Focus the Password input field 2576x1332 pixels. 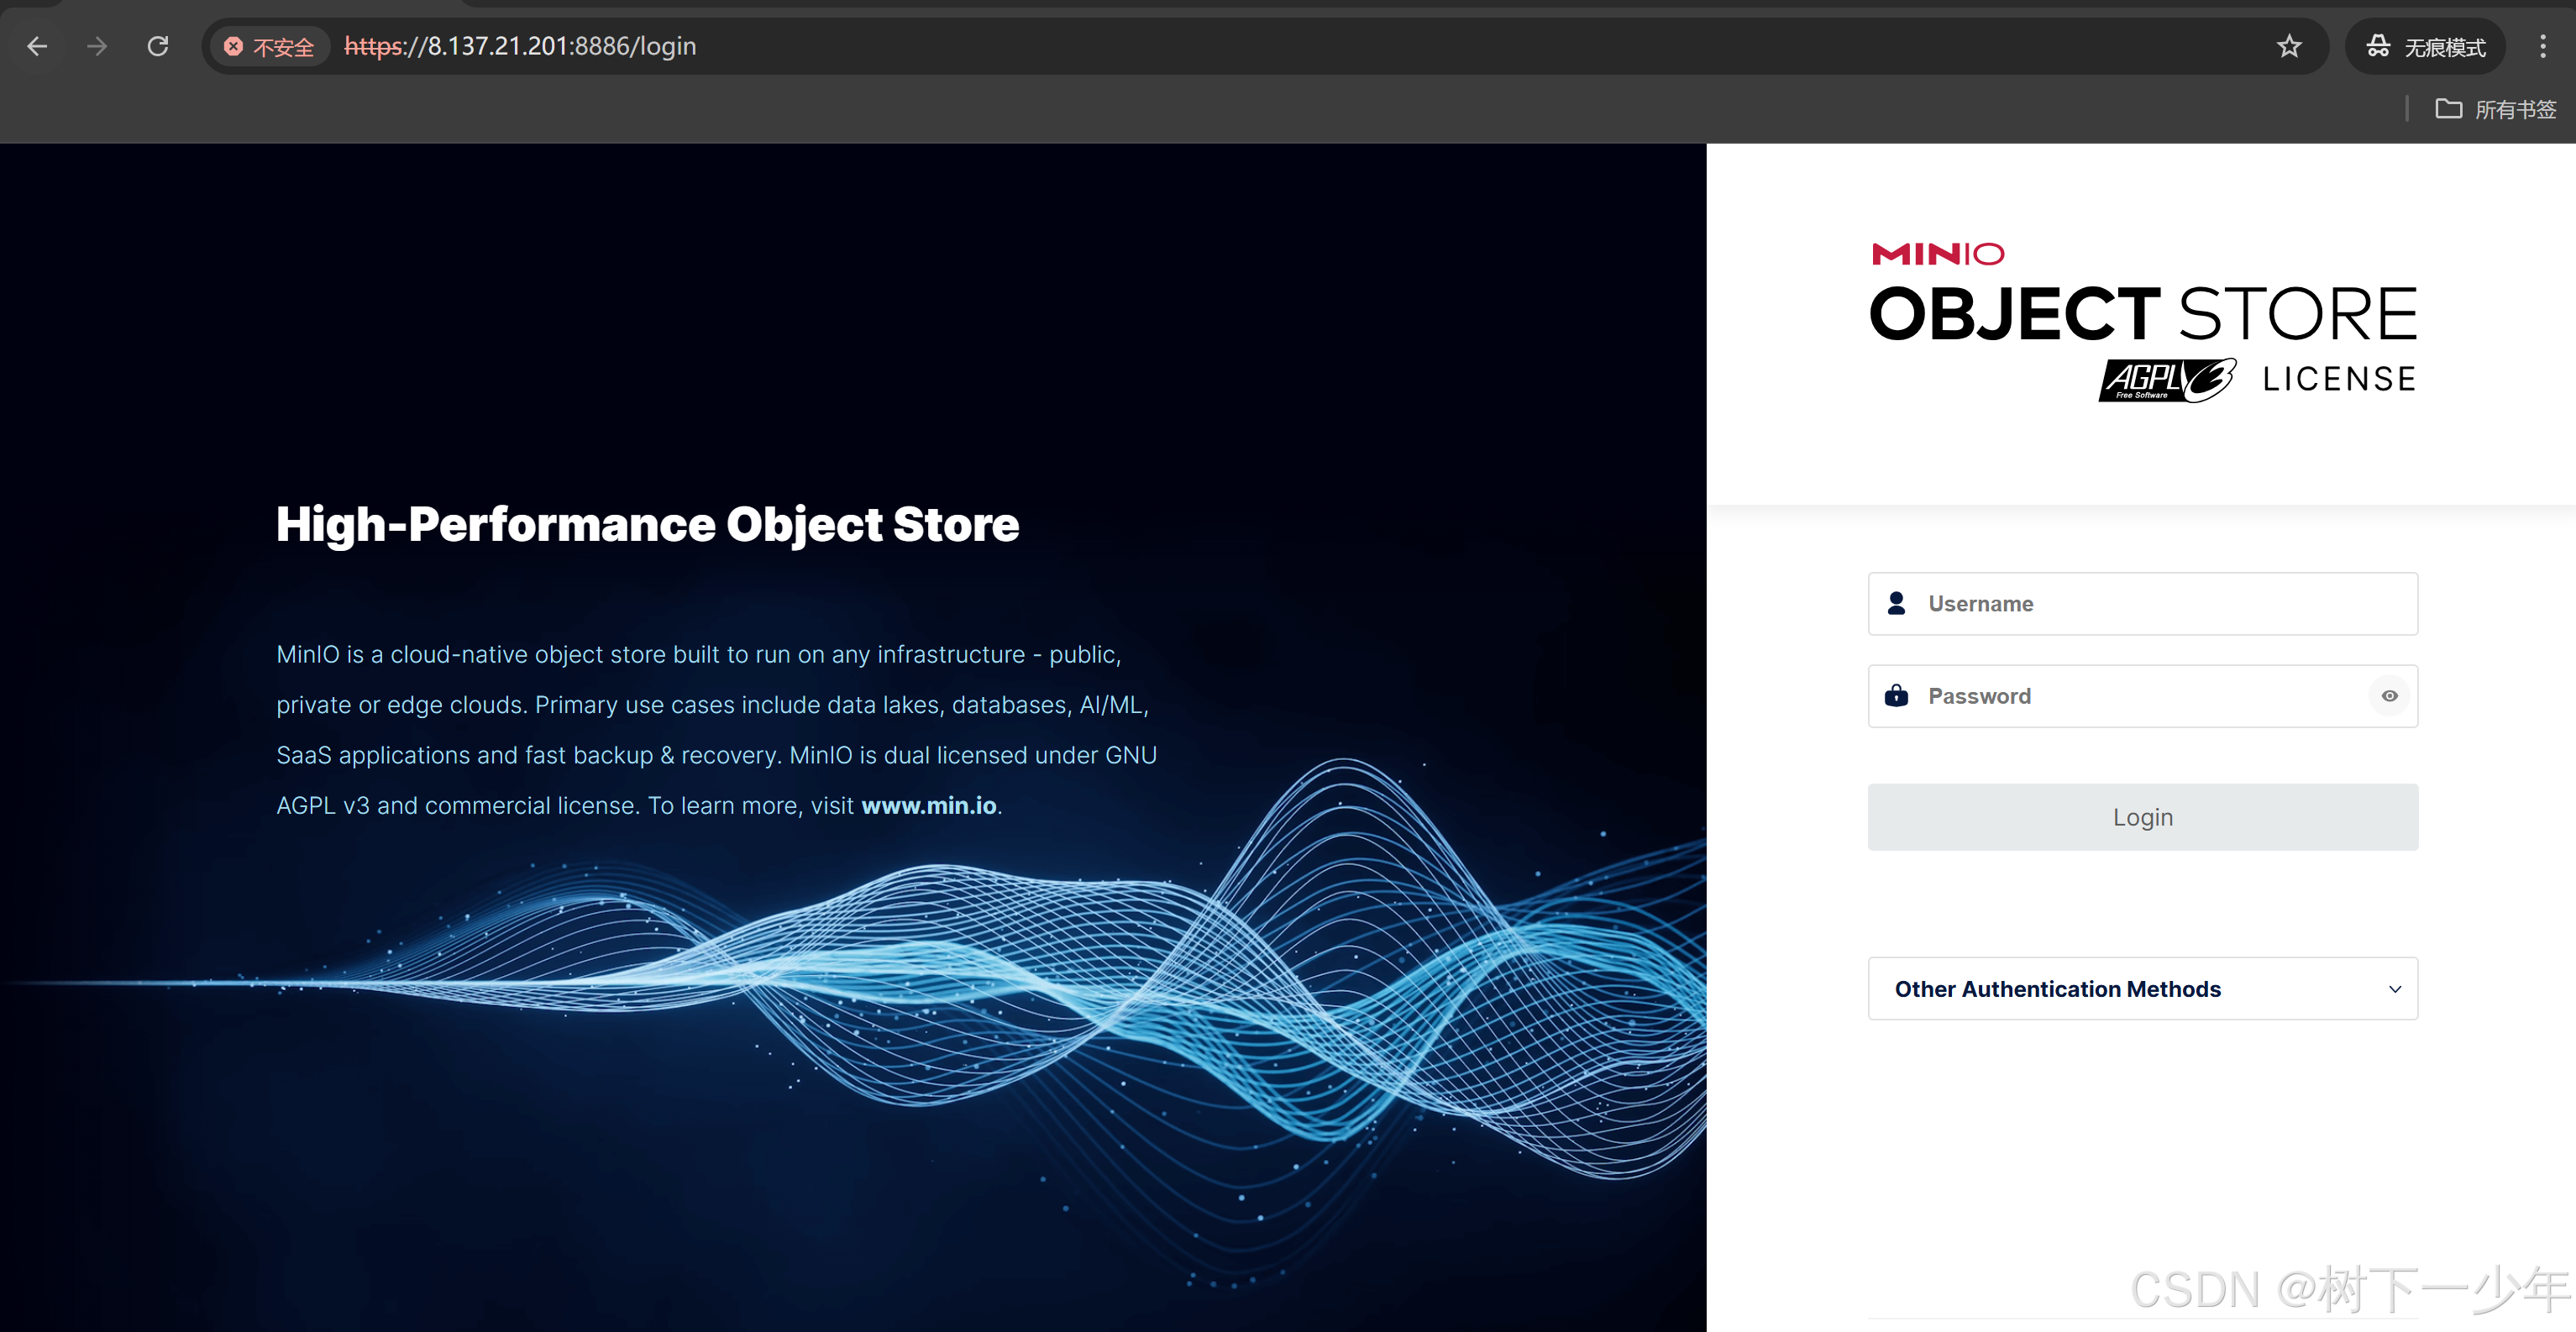point(2142,695)
